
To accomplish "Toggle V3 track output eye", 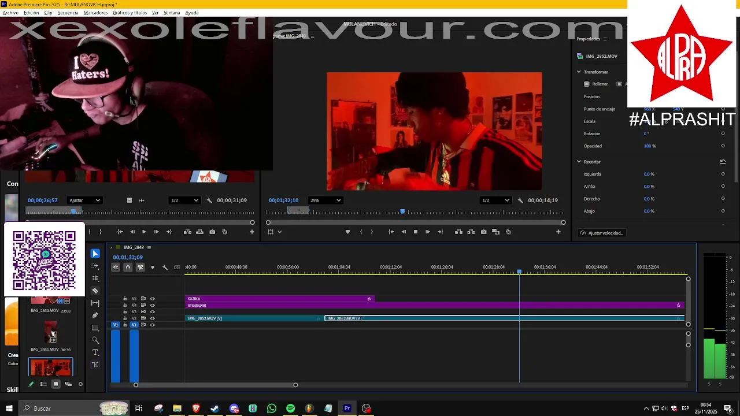I will click(152, 312).
